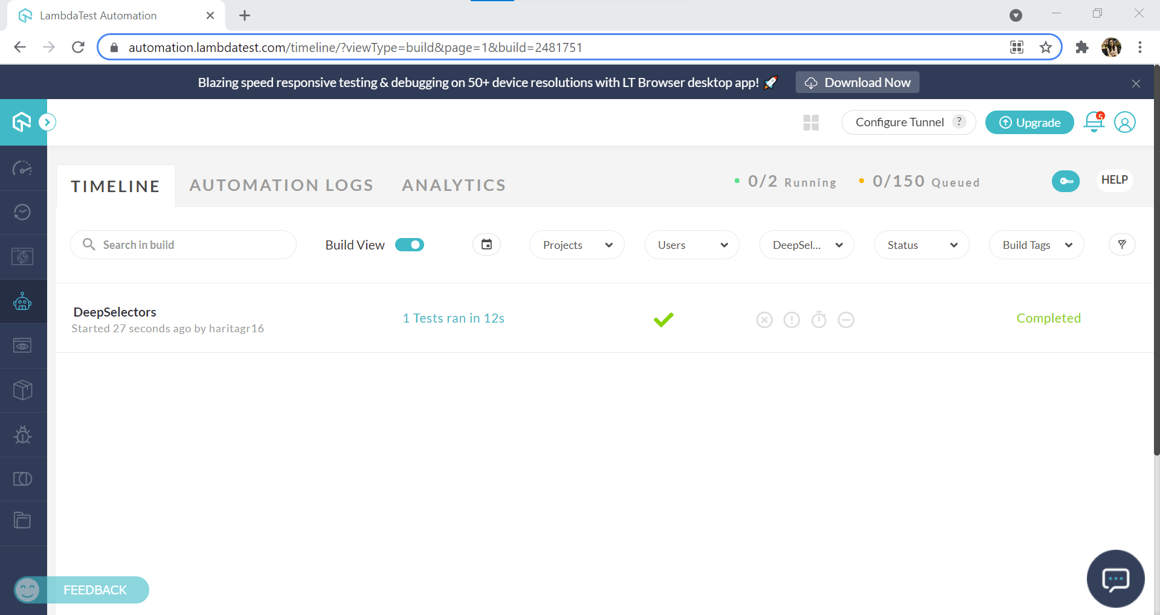Expand the Users dropdown
The height and width of the screenshot is (615, 1160).
[x=692, y=245]
